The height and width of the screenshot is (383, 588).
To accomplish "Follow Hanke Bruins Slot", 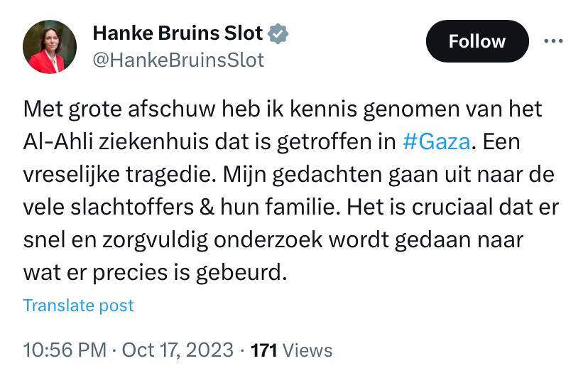I will point(477,41).
